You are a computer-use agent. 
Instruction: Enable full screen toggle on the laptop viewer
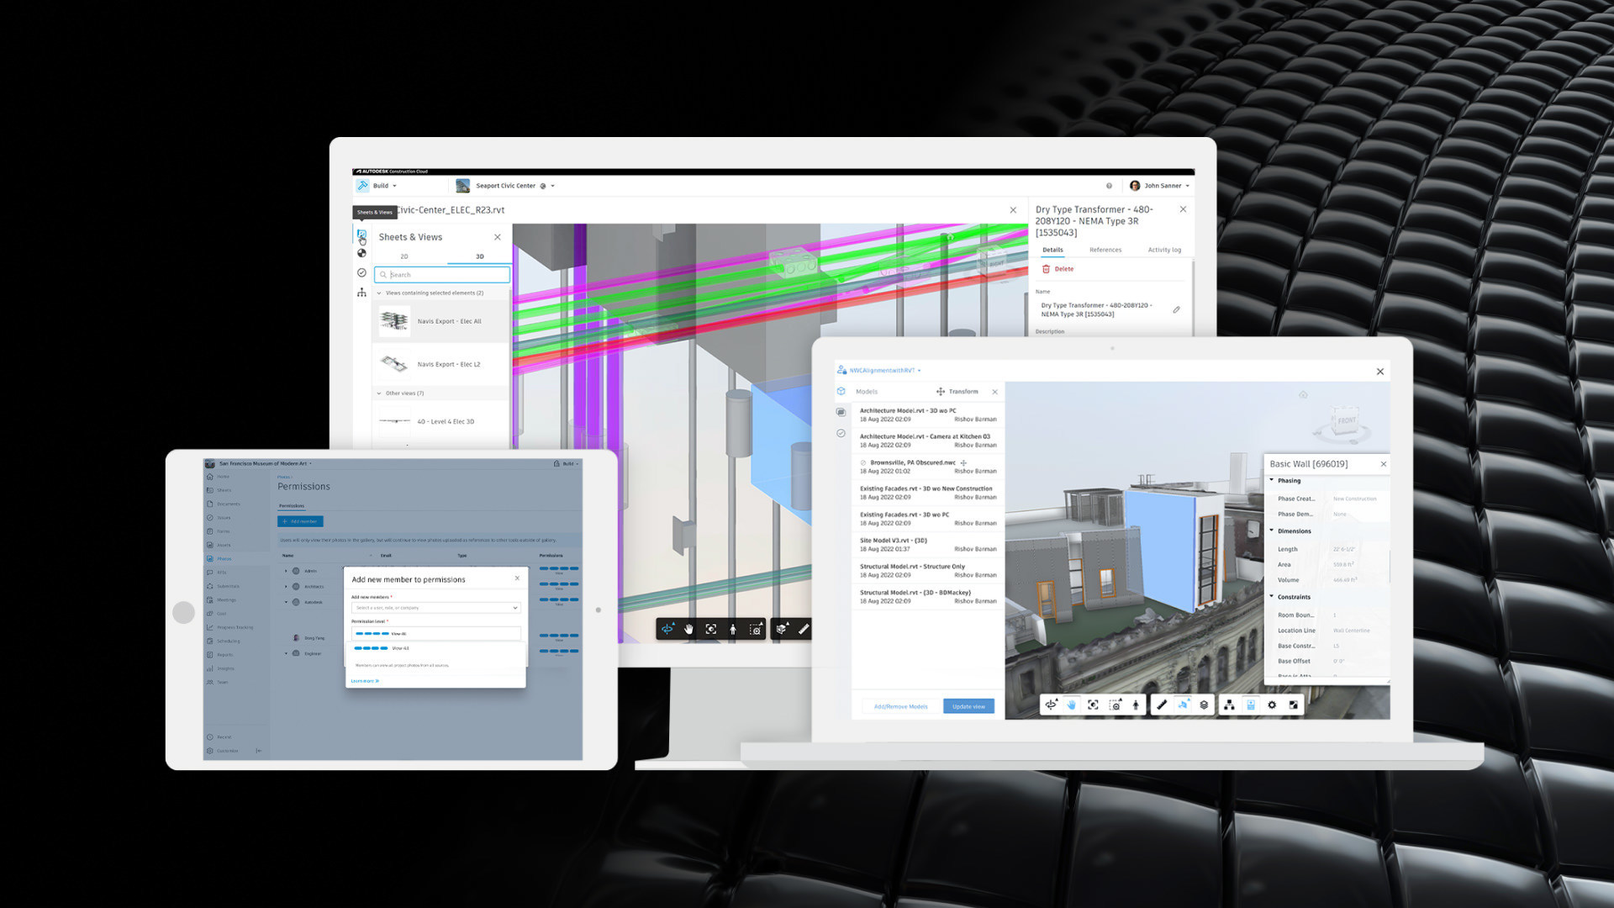point(1295,705)
